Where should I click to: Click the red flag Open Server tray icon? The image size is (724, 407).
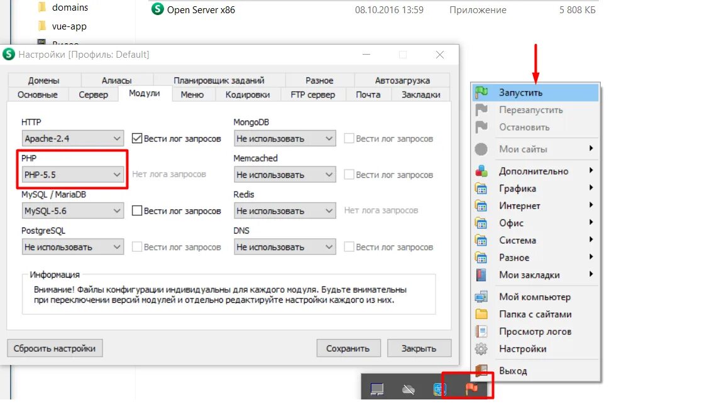[471, 389]
